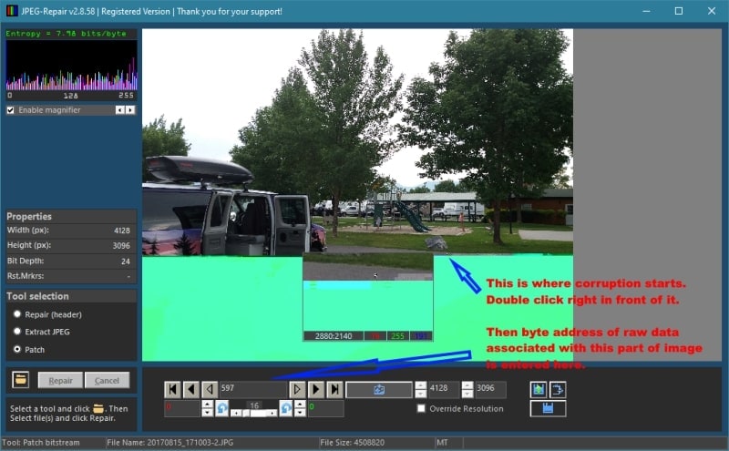The height and width of the screenshot is (451, 729).
Task: Click the wide image icon button
Action: pyautogui.click(x=379, y=390)
